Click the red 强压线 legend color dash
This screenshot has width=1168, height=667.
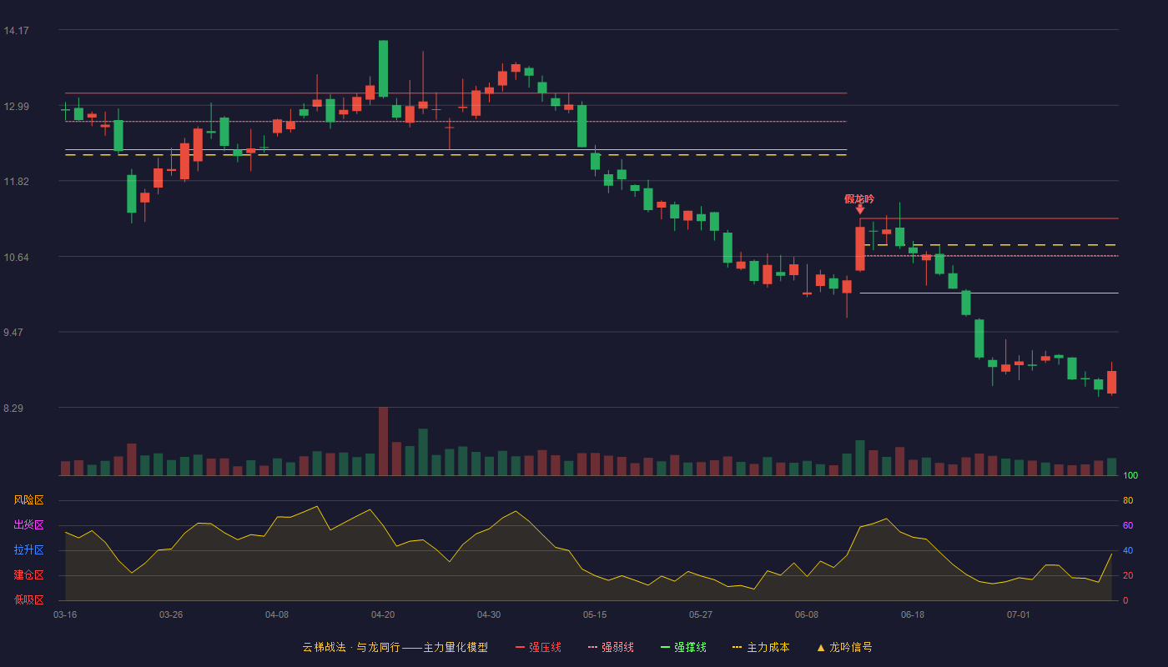pyautogui.click(x=520, y=647)
